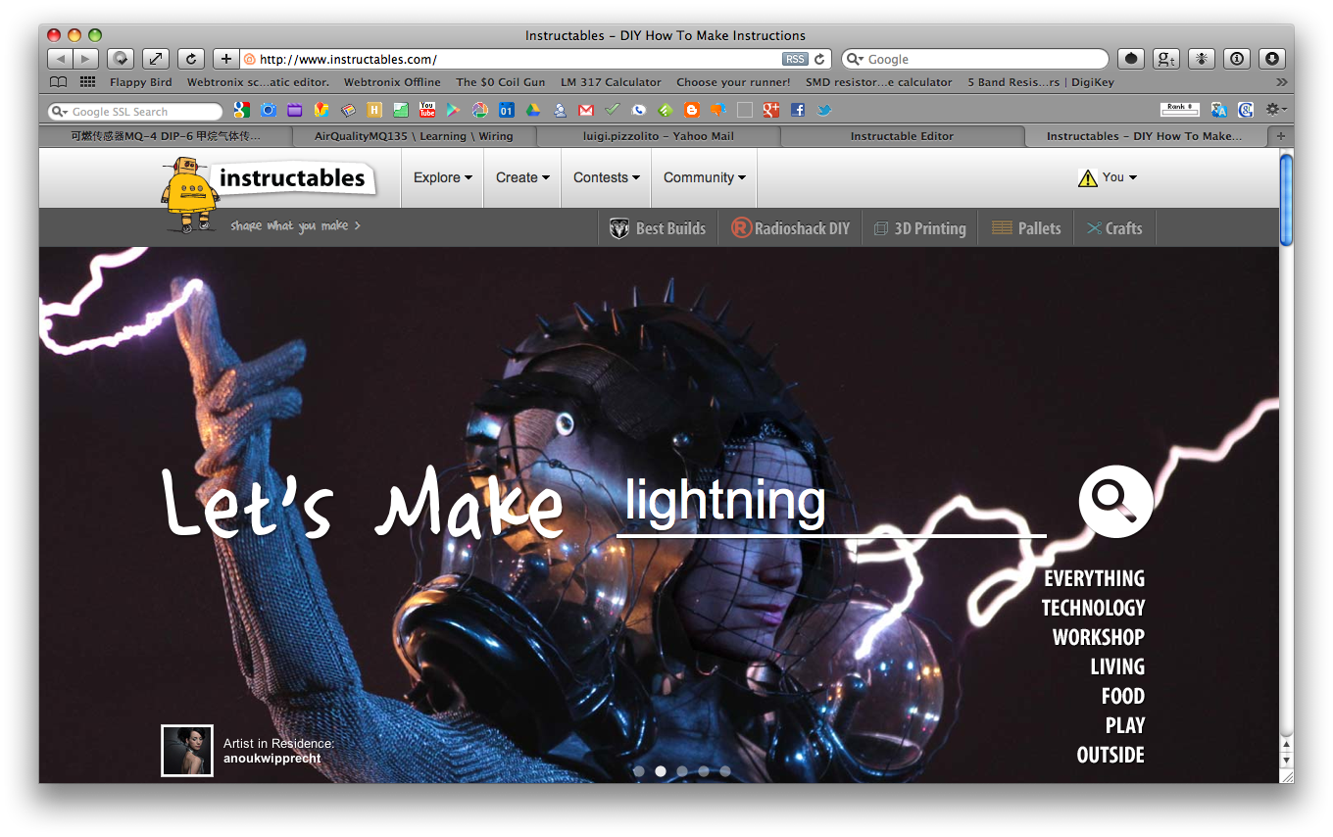The height and width of the screenshot is (837, 1333).
Task: Switch to the Instructable Editor tab
Action: [x=902, y=136]
